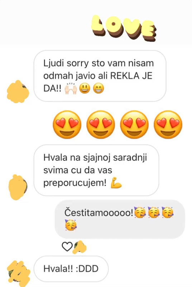Select the third heart-eyes emoji

[134, 124]
